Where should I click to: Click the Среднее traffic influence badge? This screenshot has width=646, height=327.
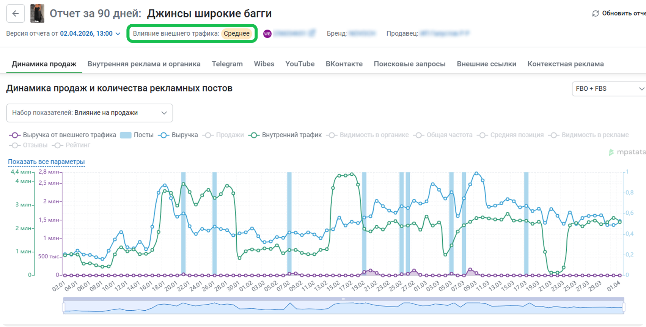236,34
